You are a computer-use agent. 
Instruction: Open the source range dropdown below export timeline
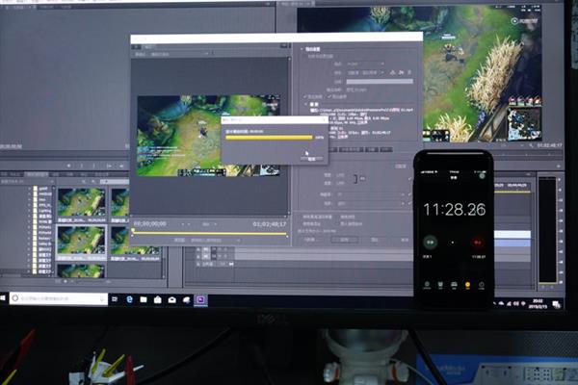[x=216, y=241]
